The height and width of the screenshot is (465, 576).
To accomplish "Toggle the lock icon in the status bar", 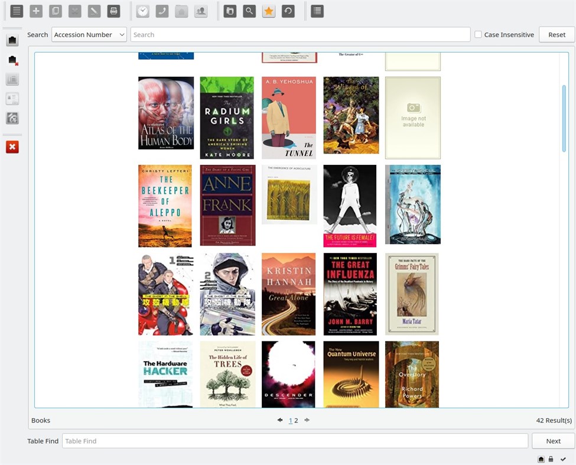I will coord(551,459).
